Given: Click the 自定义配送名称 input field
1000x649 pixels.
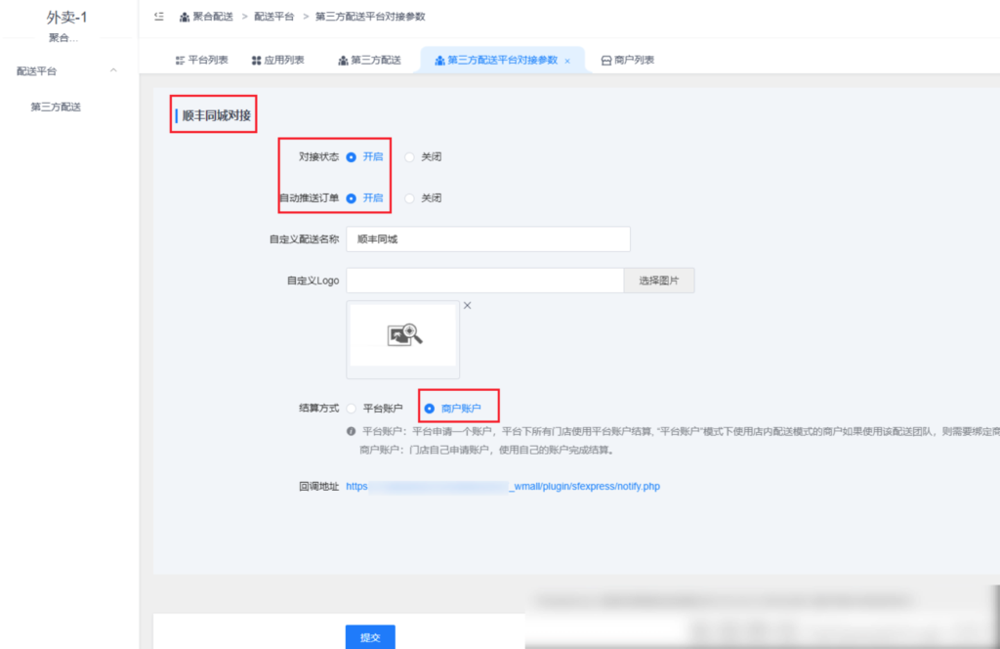Looking at the screenshot, I should click(488, 238).
